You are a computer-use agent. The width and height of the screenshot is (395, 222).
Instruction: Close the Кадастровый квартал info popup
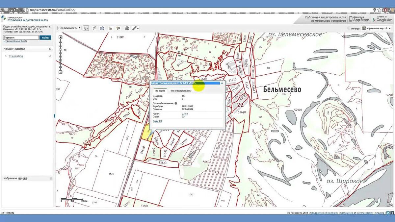point(222,83)
